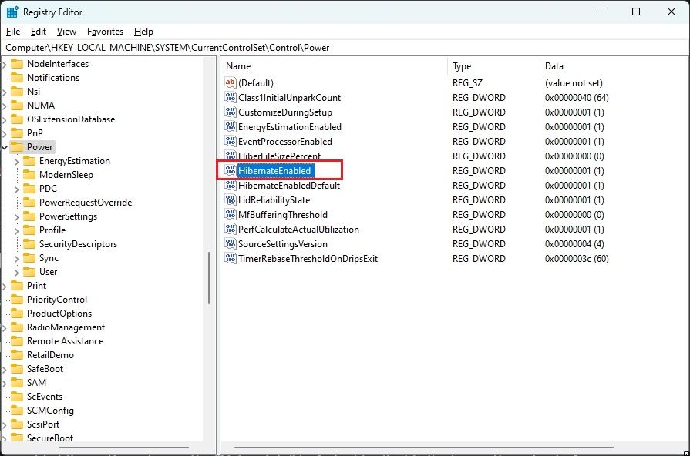This screenshot has width=690, height=456.
Task: Click the Registry Editor icon in the title bar
Action: click(12, 11)
